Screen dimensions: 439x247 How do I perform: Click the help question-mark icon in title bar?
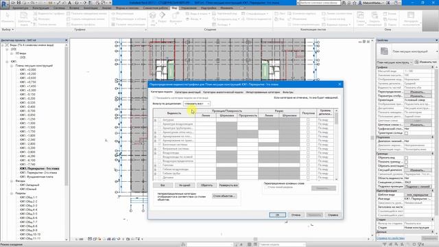pos(396,3)
